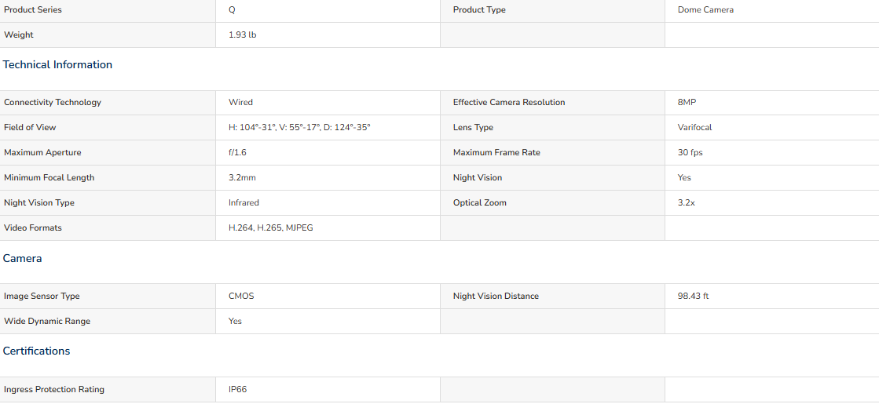Select the Infrared night vision type value
The image size is (879, 404).
point(244,202)
